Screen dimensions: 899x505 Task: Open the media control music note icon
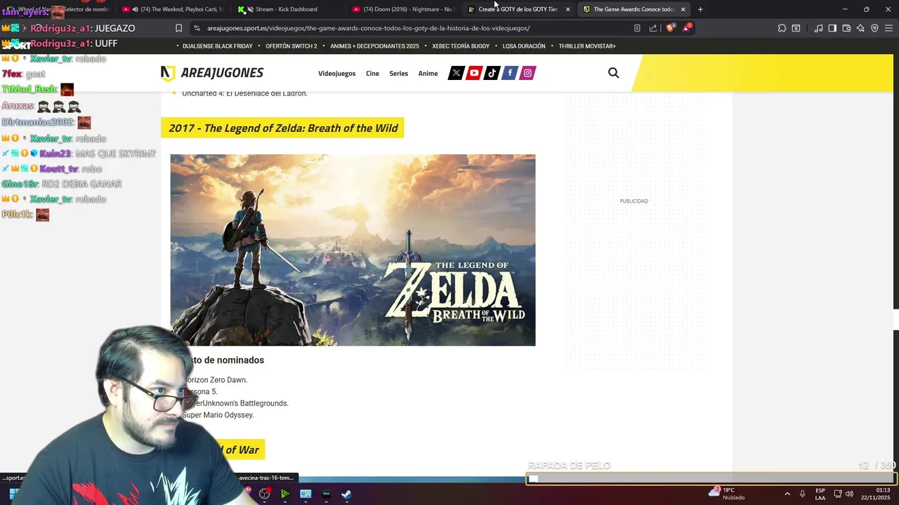(818, 28)
